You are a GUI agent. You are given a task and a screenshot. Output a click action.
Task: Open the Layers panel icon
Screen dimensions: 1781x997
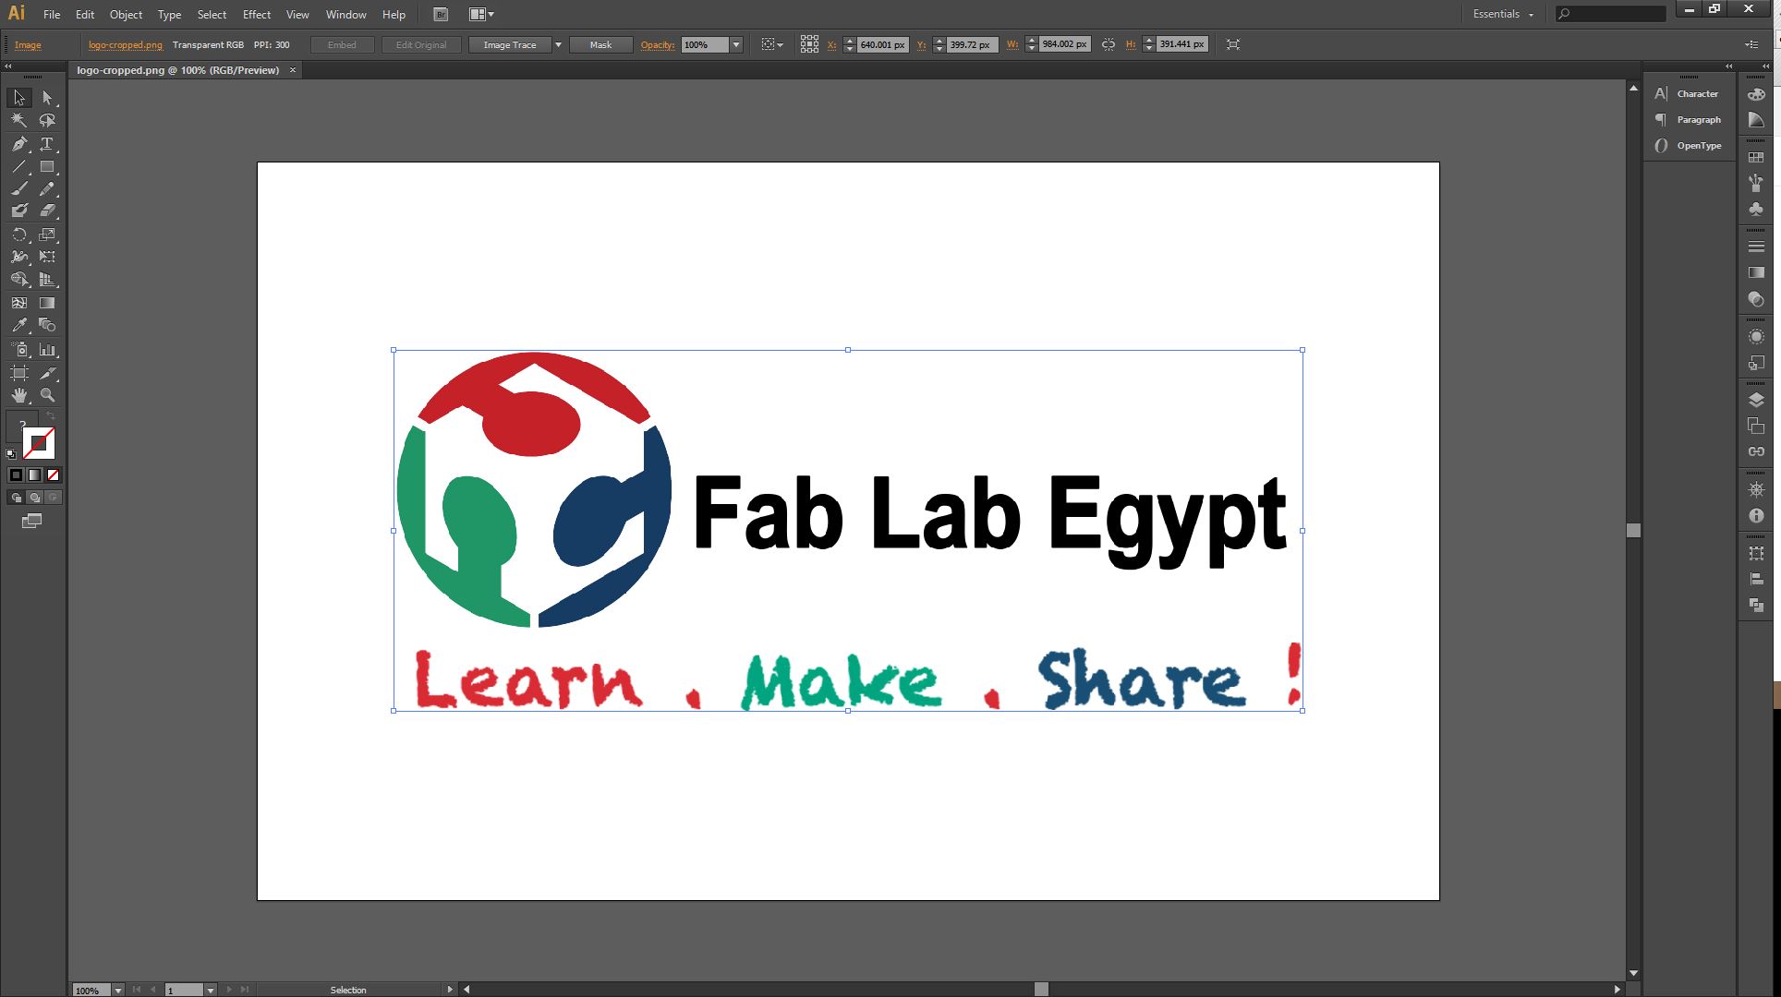click(1756, 400)
